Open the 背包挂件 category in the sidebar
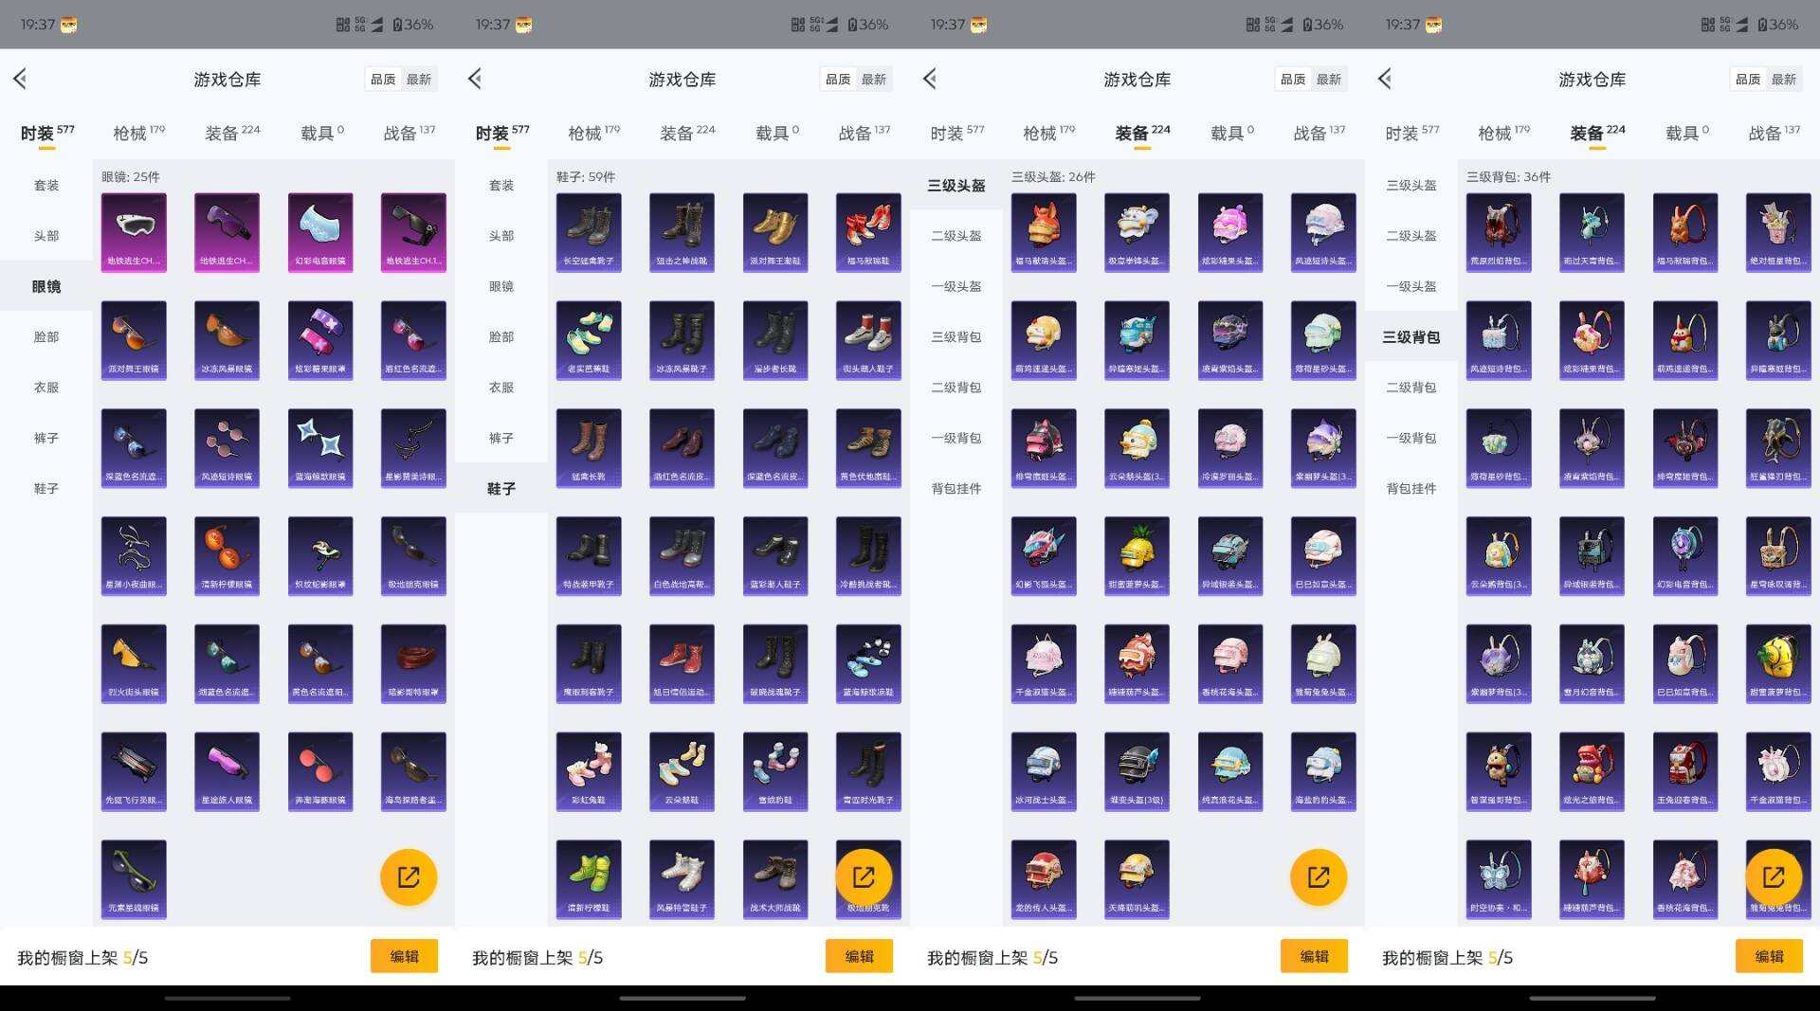The height and width of the screenshot is (1011, 1820). tap(955, 489)
